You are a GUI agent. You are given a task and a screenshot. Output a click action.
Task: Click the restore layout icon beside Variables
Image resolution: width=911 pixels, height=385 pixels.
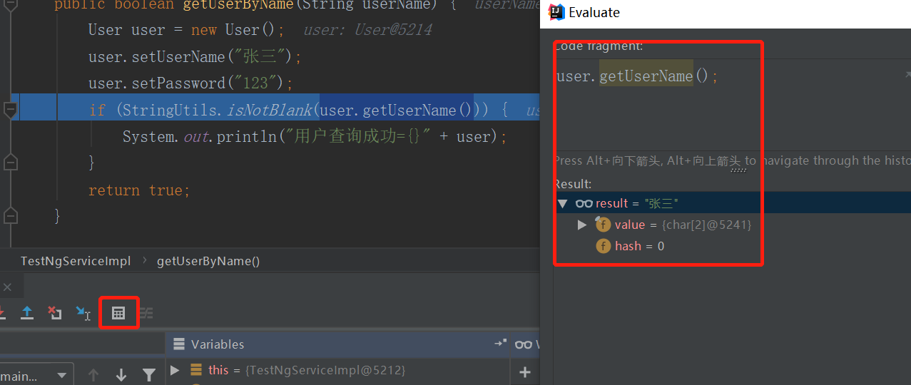pyautogui.click(x=500, y=344)
